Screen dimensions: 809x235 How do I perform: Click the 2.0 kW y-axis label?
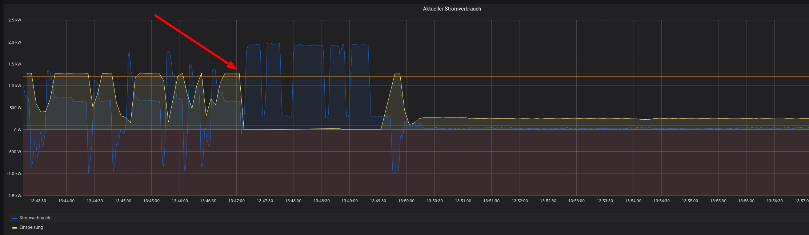pyautogui.click(x=15, y=42)
